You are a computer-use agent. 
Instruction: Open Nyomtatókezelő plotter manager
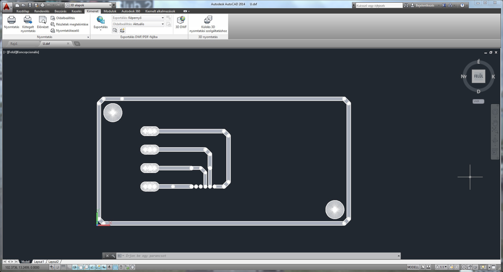(65, 31)
